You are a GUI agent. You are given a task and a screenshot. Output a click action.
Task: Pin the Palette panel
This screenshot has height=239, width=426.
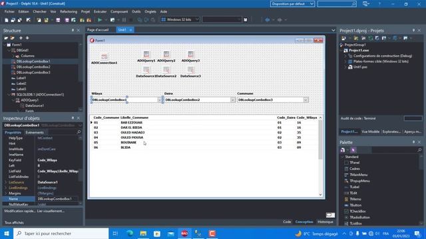click(x=413, y=142)
